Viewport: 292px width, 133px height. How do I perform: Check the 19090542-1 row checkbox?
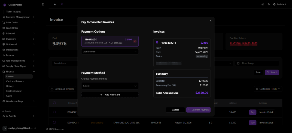pos(54,122)
